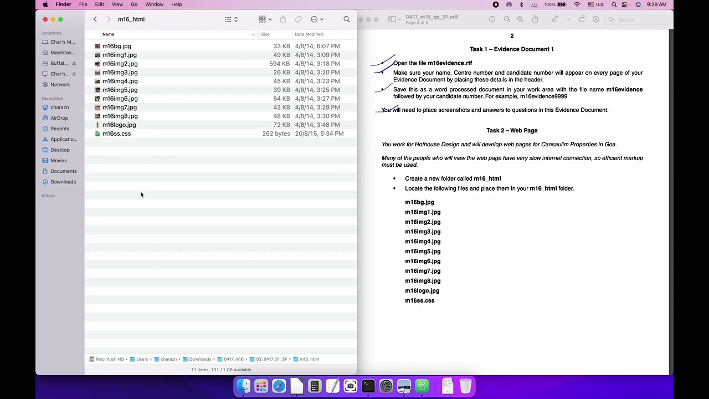Toggle sort direction arrow in Name header
Screen dimensions: 709x399
click(x=254, y=34)
